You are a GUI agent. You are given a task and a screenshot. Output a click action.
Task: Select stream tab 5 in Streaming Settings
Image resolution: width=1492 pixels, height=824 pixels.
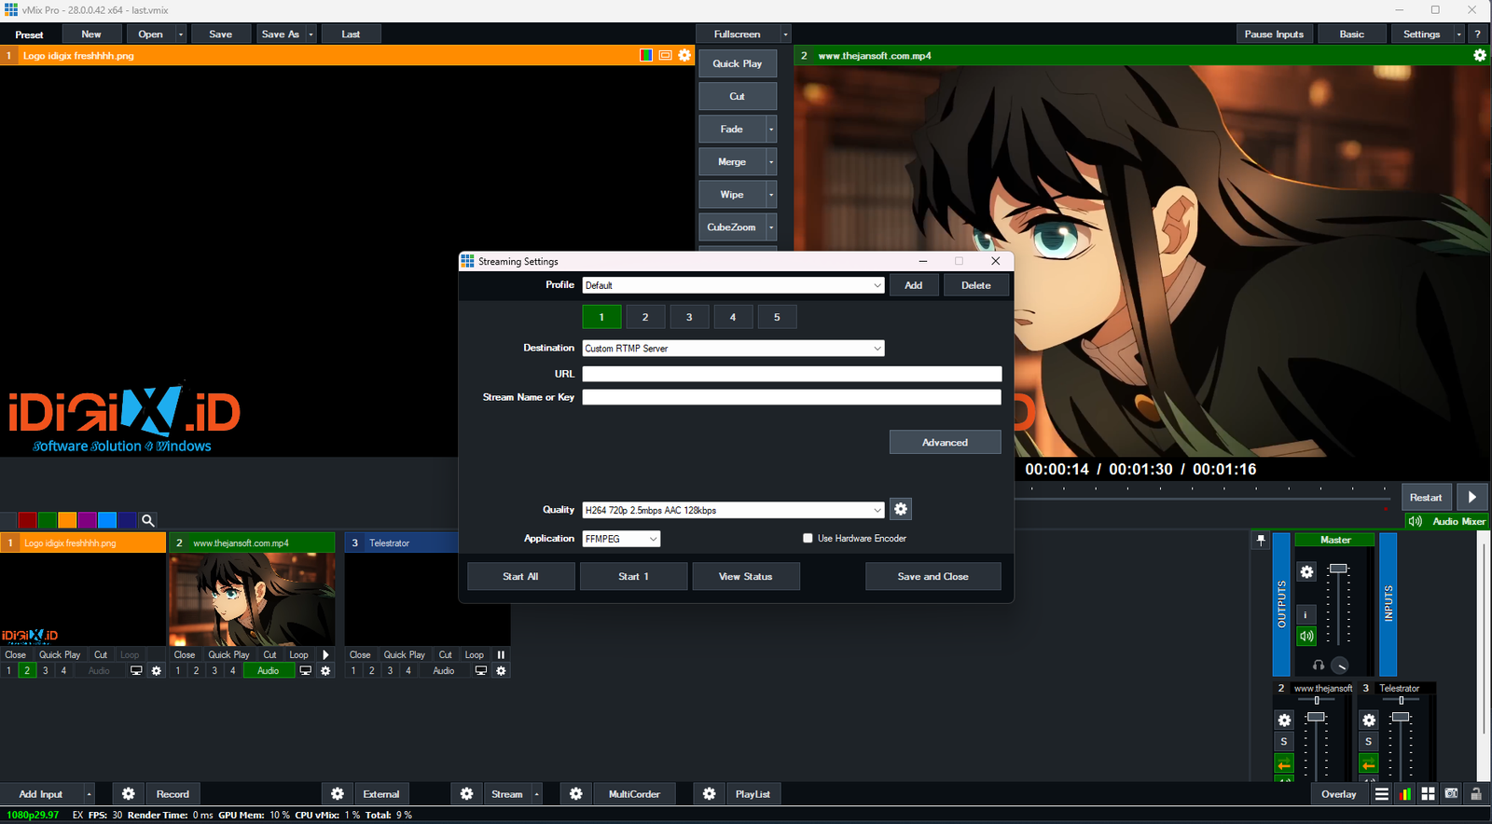point(777,317)
